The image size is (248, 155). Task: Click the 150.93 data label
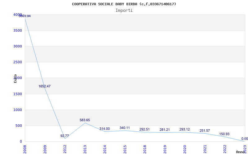coord(224,134)
